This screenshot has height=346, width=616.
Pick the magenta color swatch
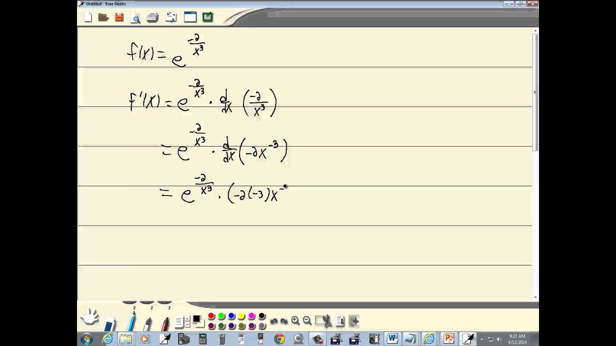(x=252, y=316)
